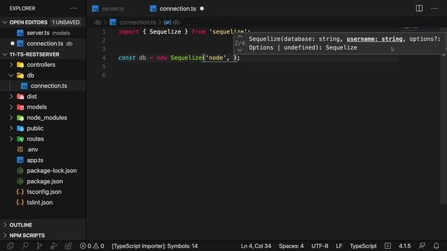Image resolution: width=447 pixels, height=251 pixels.
Task: Show previous signature overload arrow
Action: [x=240, y=37]
